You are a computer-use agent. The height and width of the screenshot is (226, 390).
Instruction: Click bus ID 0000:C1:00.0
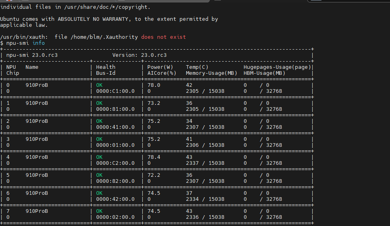(x=115, y=91)
